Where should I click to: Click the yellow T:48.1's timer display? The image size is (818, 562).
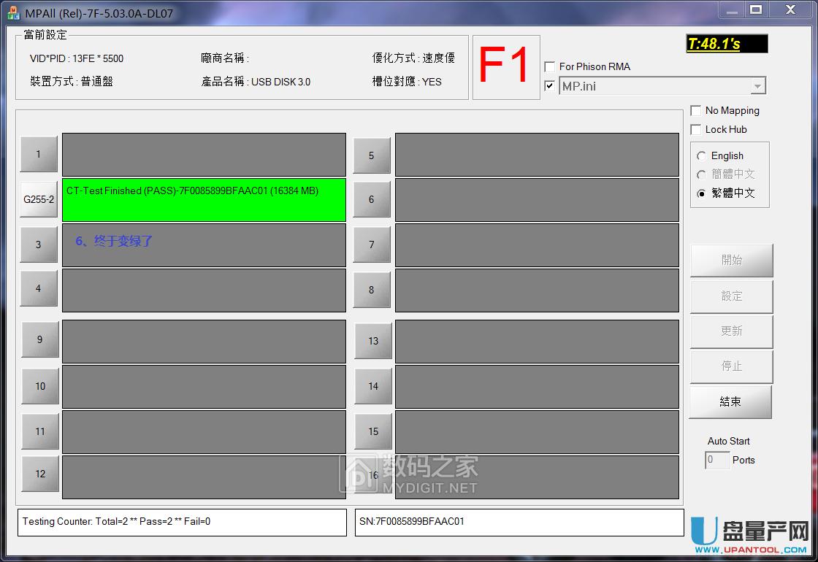(x=727, y=45)
